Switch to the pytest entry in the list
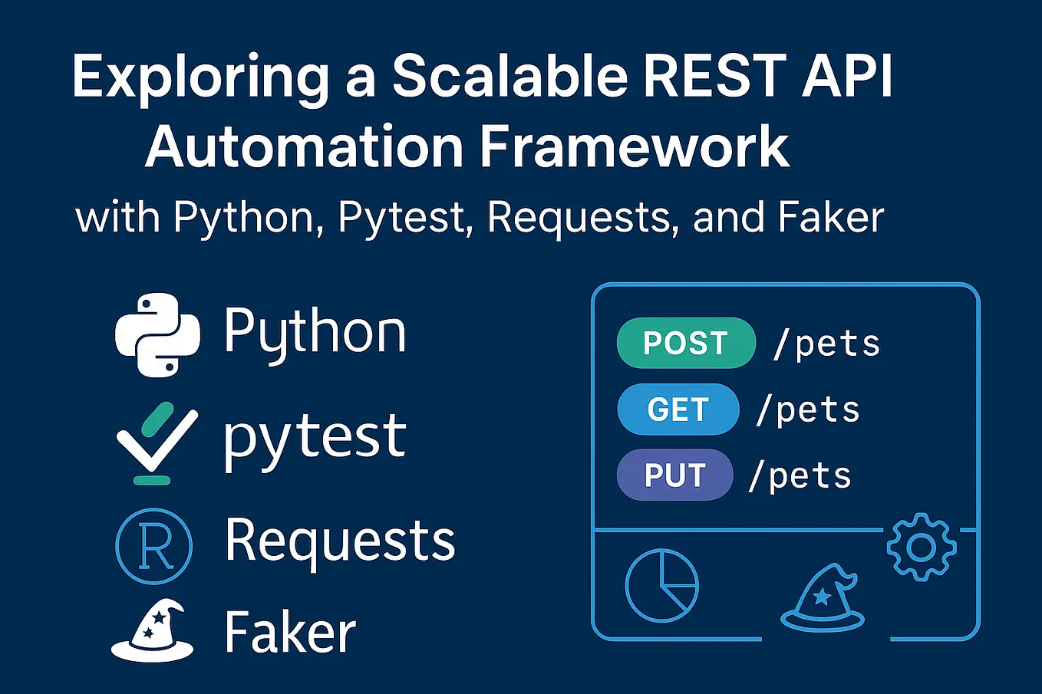 pos(313,437)
